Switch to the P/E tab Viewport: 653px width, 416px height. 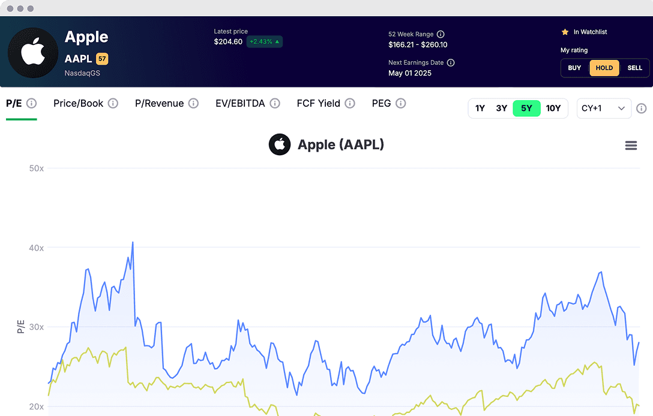14,103
